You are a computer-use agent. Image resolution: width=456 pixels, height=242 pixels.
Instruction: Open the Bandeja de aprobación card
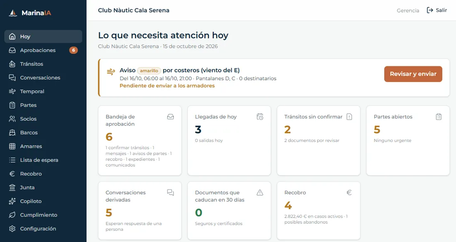point(140,140)
